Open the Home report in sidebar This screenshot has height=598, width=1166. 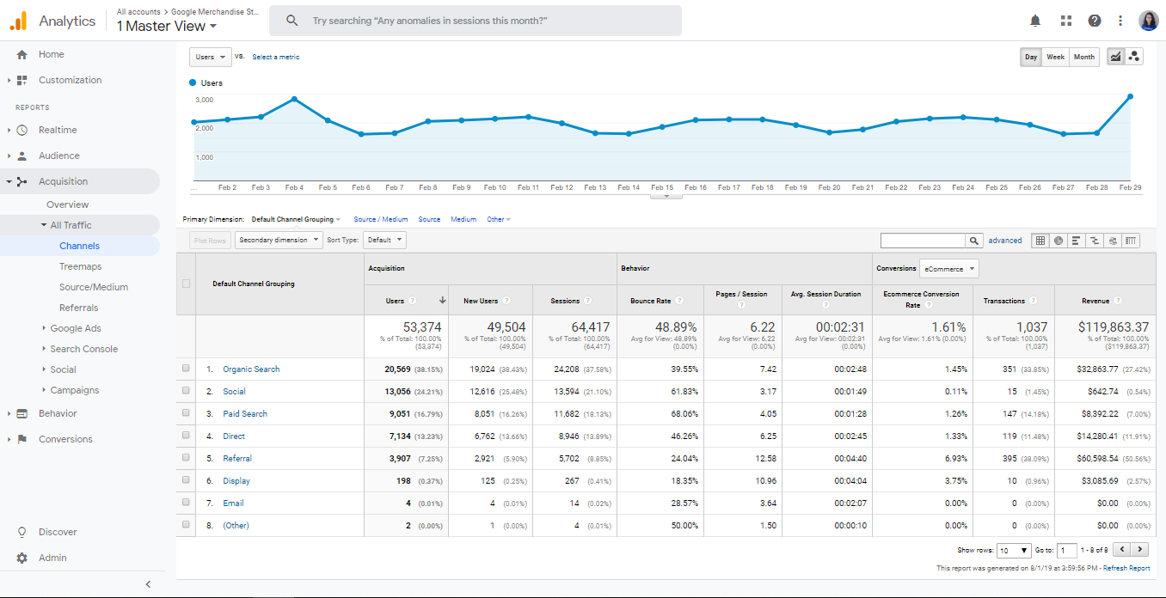tap(52, 54)
